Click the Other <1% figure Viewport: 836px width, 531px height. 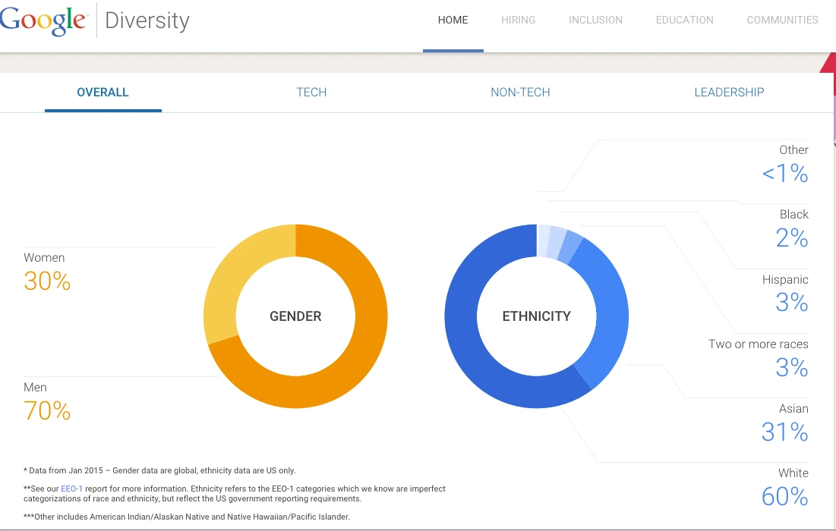coord(785,173)
